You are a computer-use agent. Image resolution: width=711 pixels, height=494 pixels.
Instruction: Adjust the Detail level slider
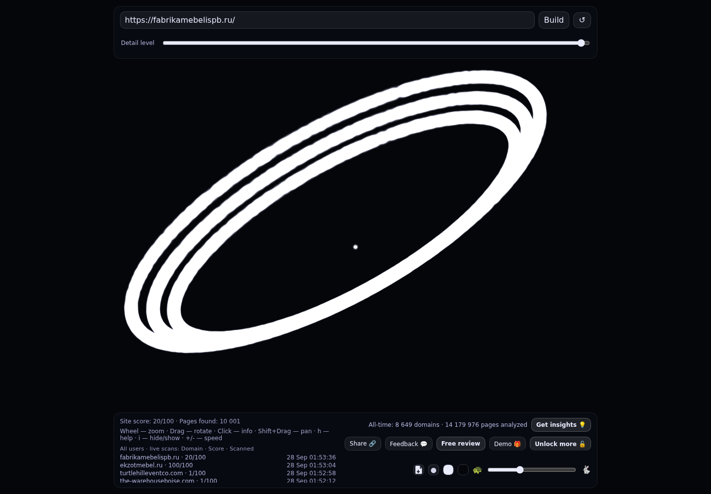[x=376, y=43]
